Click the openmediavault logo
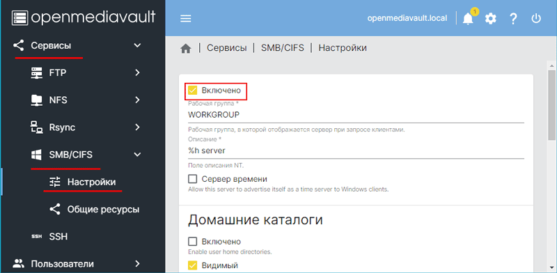Image resolution: width=557 pixels, height=273 pixels. click(84, 17)
